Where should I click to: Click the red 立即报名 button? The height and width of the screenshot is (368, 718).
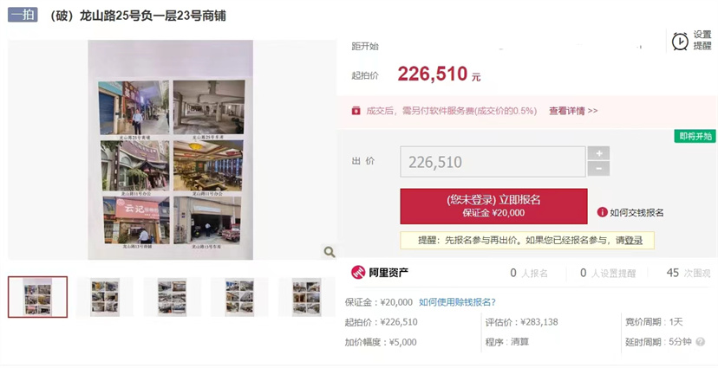493,206
